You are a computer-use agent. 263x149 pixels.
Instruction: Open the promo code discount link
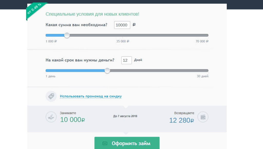(91, 96)
